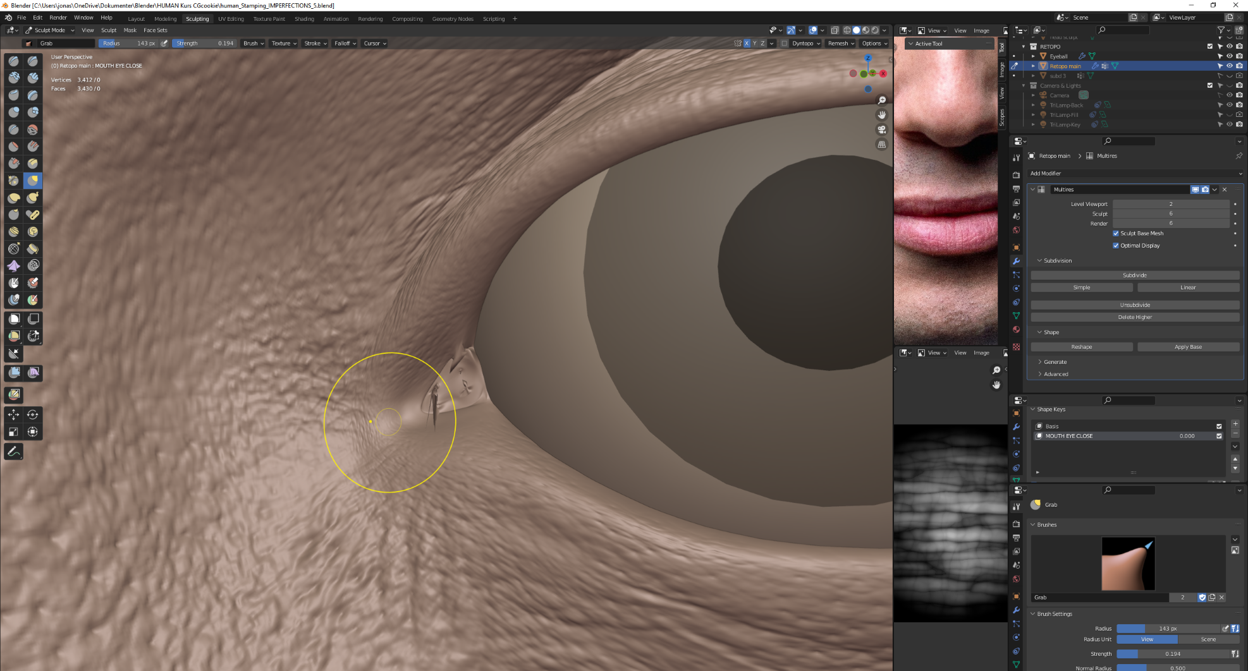Select the Edit Face Set tool
Viewport: 1248px width, 671px height.
tap(13, 394)
